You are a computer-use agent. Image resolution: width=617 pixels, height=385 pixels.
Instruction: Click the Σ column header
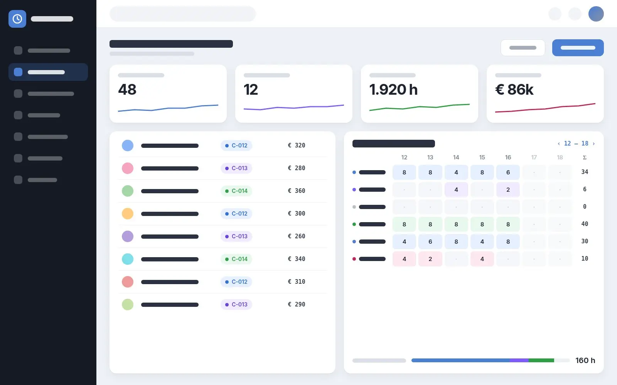click(585, 157)
